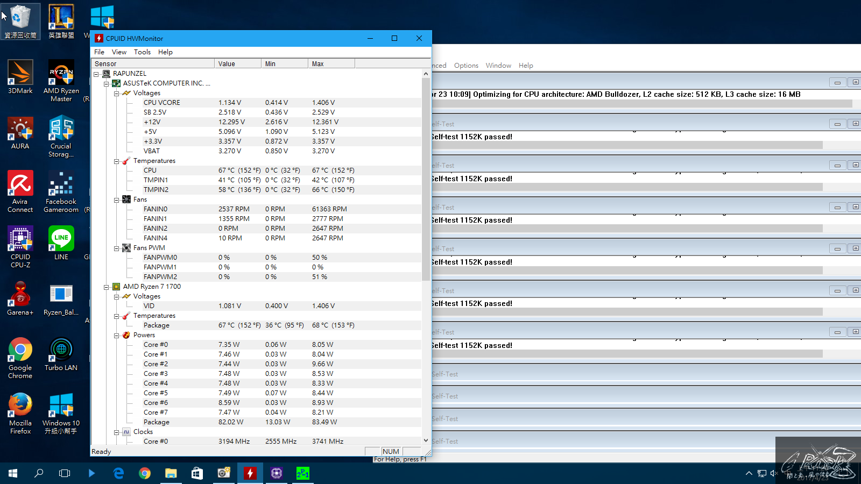
Task: Switch to CPU-Z taskbar button
Action: click(x=276, y=473)
